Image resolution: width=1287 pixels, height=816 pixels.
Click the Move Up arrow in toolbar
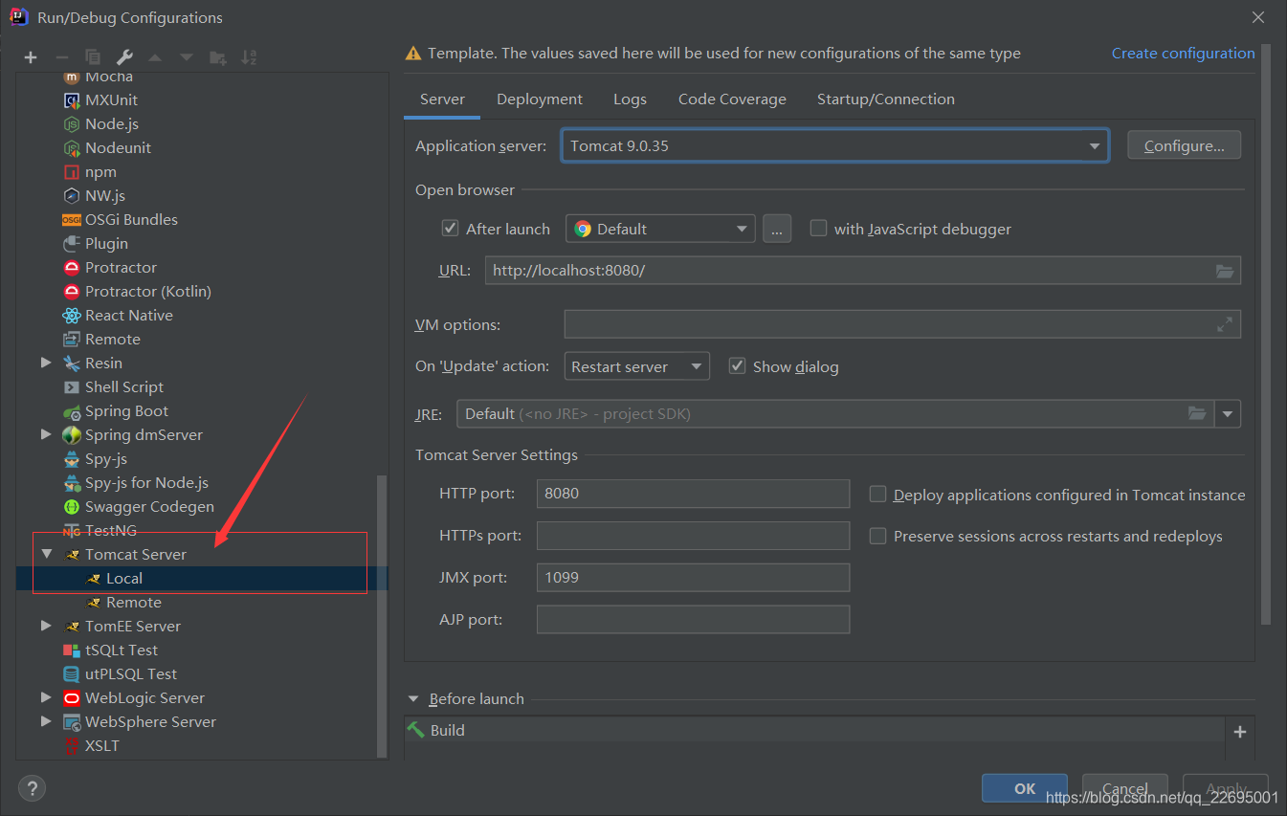pyautogui.click(x=155, y=57)
